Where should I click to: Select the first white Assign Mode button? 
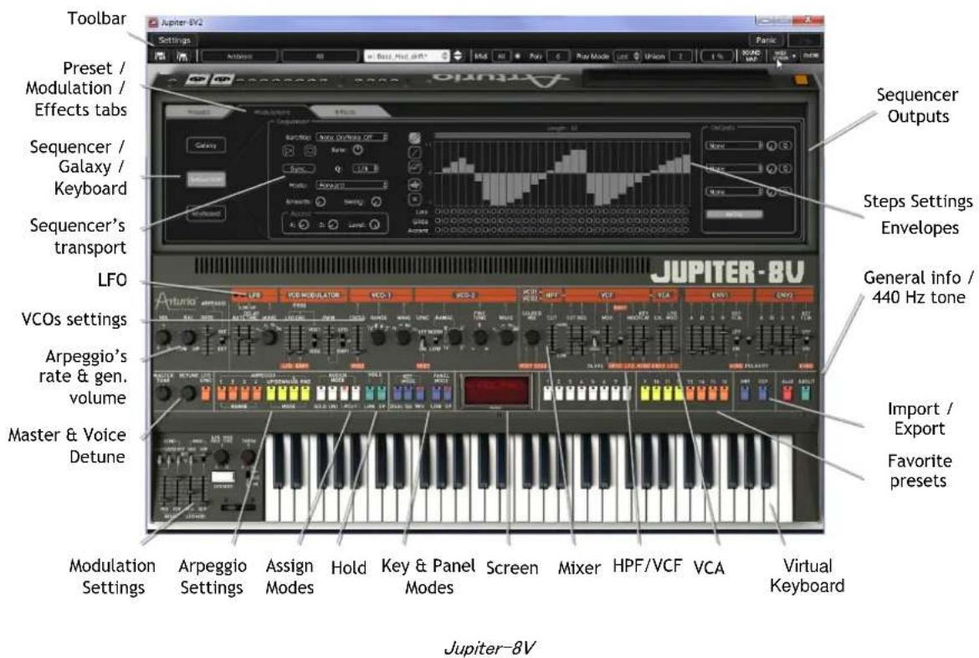[321, 393]
